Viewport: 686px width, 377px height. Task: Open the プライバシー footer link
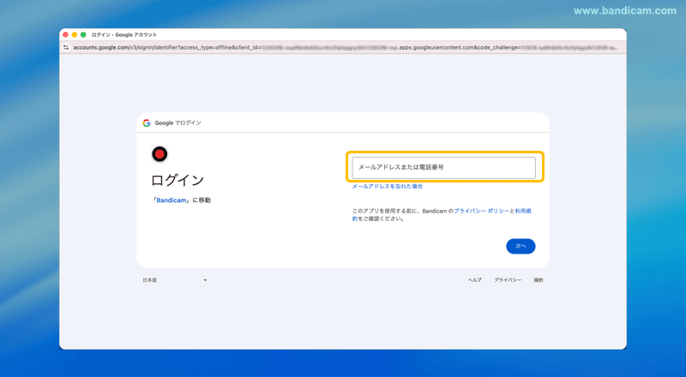[508, 280]
